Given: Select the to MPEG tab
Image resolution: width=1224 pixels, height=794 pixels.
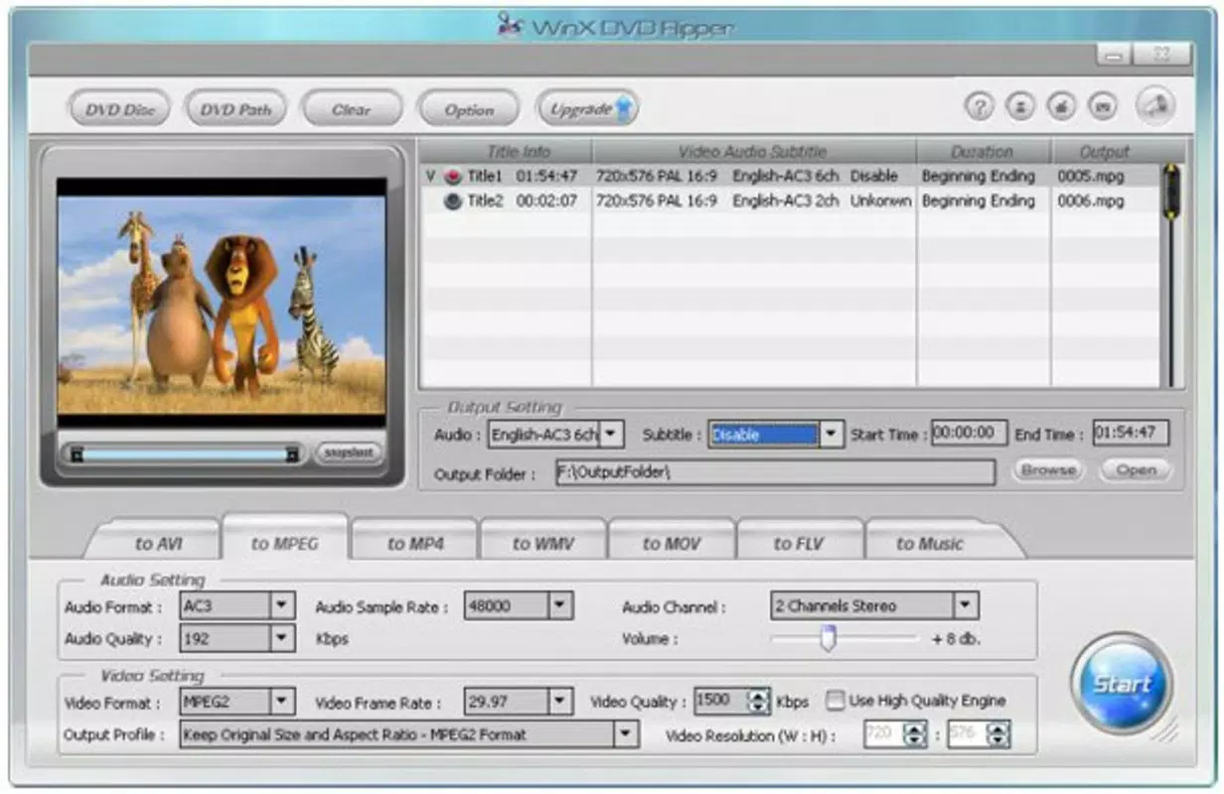Looking at the screenshot, I should click(285, 541).
